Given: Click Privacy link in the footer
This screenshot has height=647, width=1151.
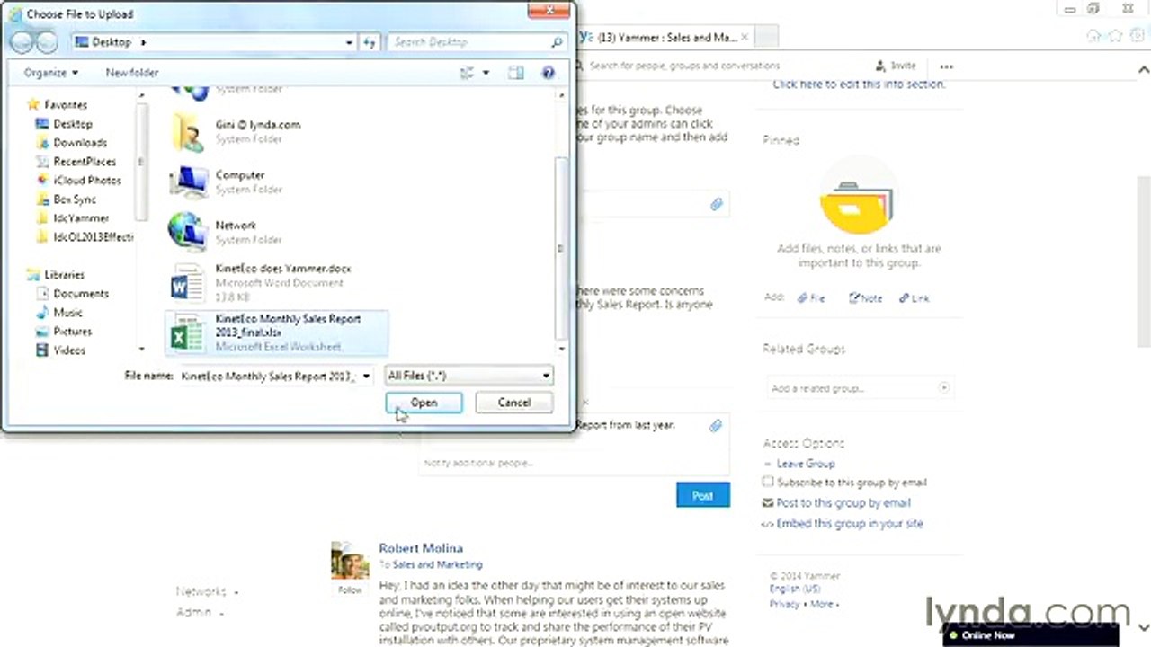Looking at the screenshot, I should [x=784, y=605].
